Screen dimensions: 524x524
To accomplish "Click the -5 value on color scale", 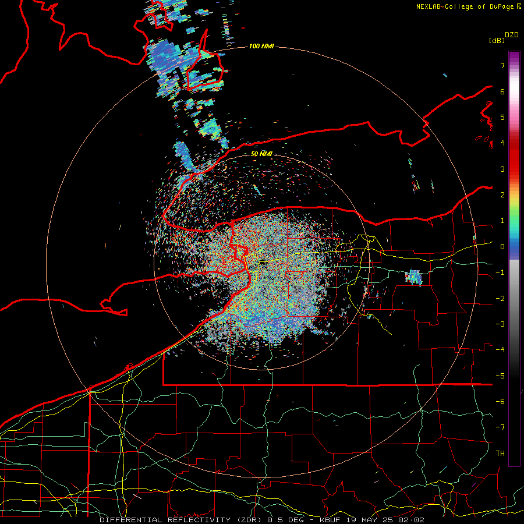I will (500, 376).
